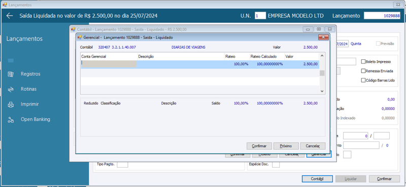Open Registros menu item
The width and height of the screenshot is (406, 187).
(x=30, y=74)
